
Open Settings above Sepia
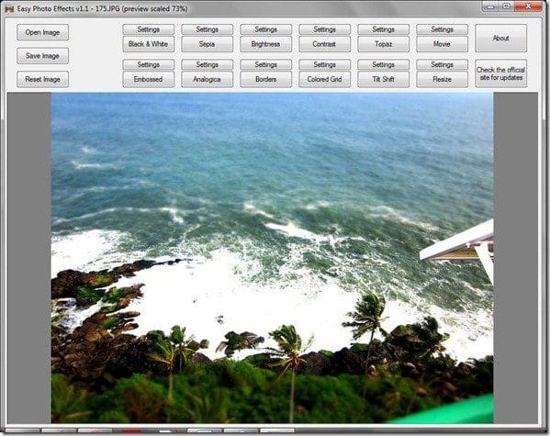(207, 29)
